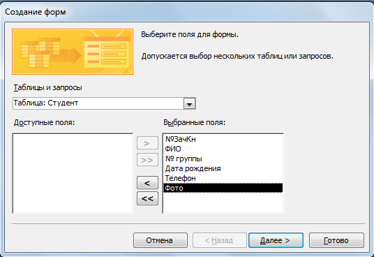
Task: Click the disabled >> add all button
Action: pyautogui.click(x=147, y=160)
